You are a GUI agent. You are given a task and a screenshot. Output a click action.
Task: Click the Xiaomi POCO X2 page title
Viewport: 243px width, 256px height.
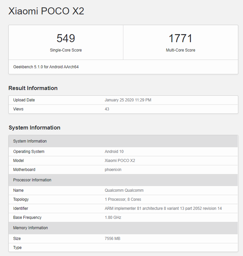[46, 11]
